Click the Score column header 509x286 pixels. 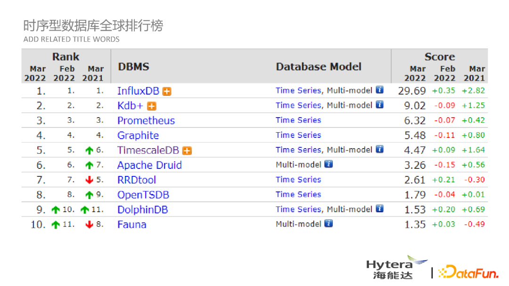click(439, 56)
